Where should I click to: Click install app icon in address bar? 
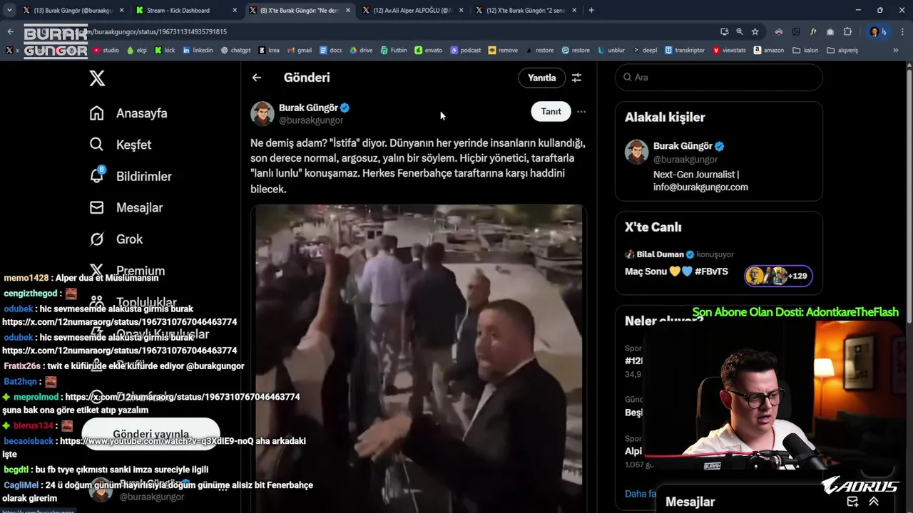724,31
